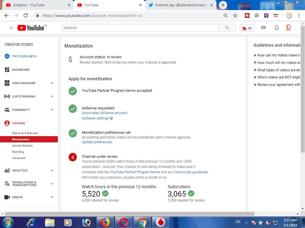The height and width of the screenshot is (228, 305).
Task: Expand 'What types of videos are' guideline
Action: click(277, 70)
